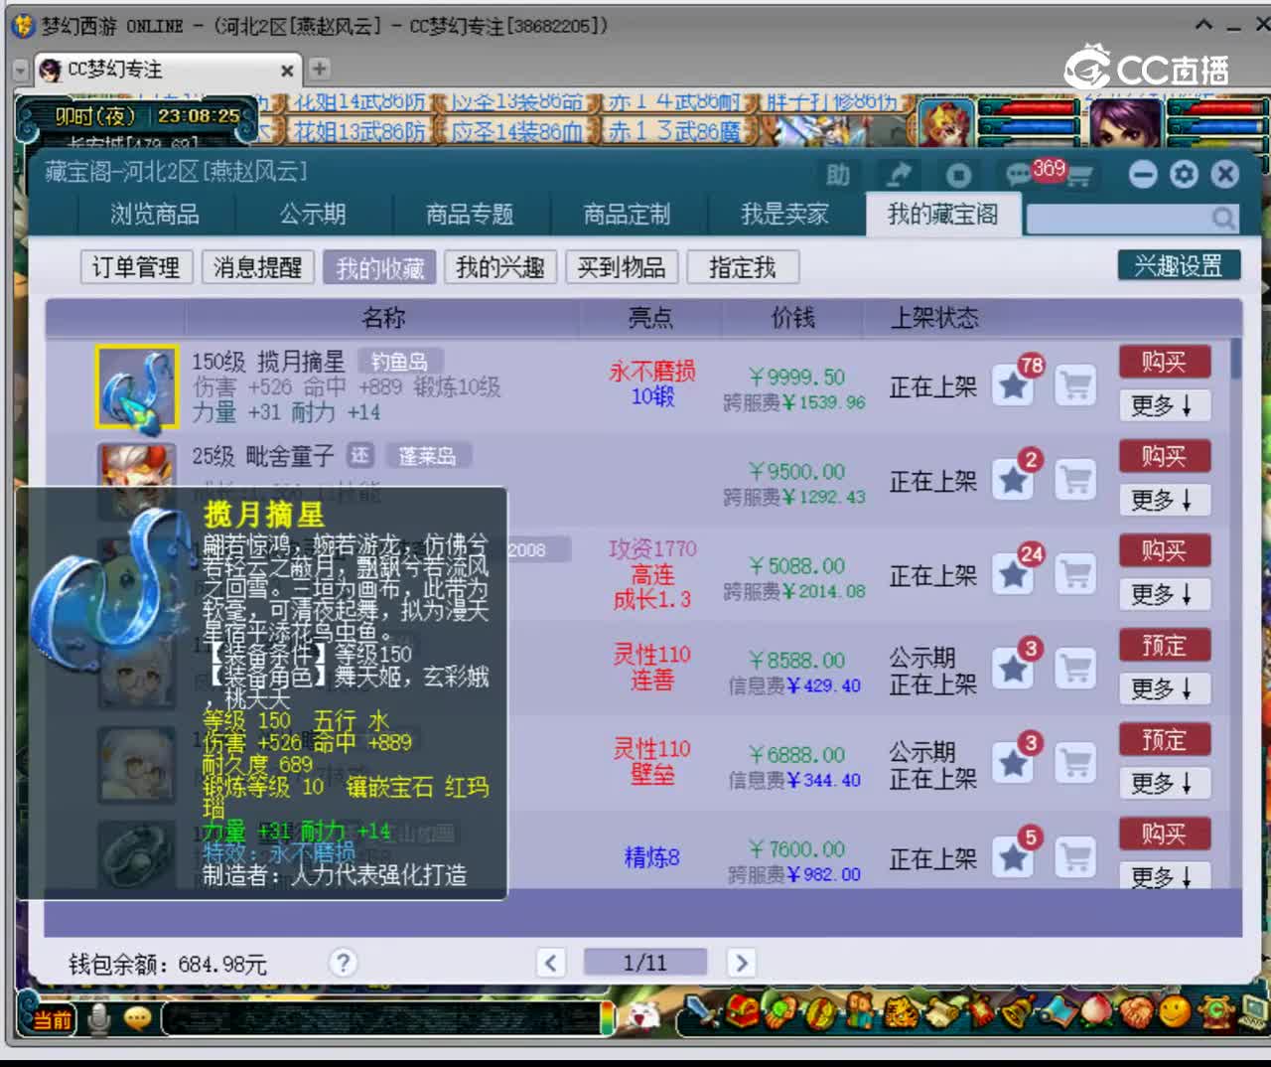Click the share arrow icon
The height and width of the screenshot is (1067, 1271).
pos(899,175)
